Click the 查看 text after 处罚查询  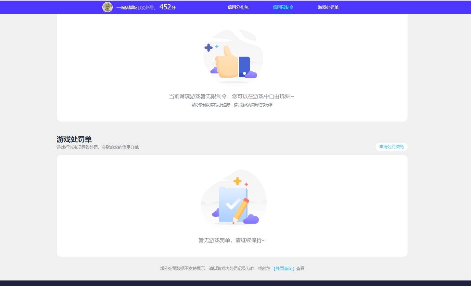tap(301, 268)
